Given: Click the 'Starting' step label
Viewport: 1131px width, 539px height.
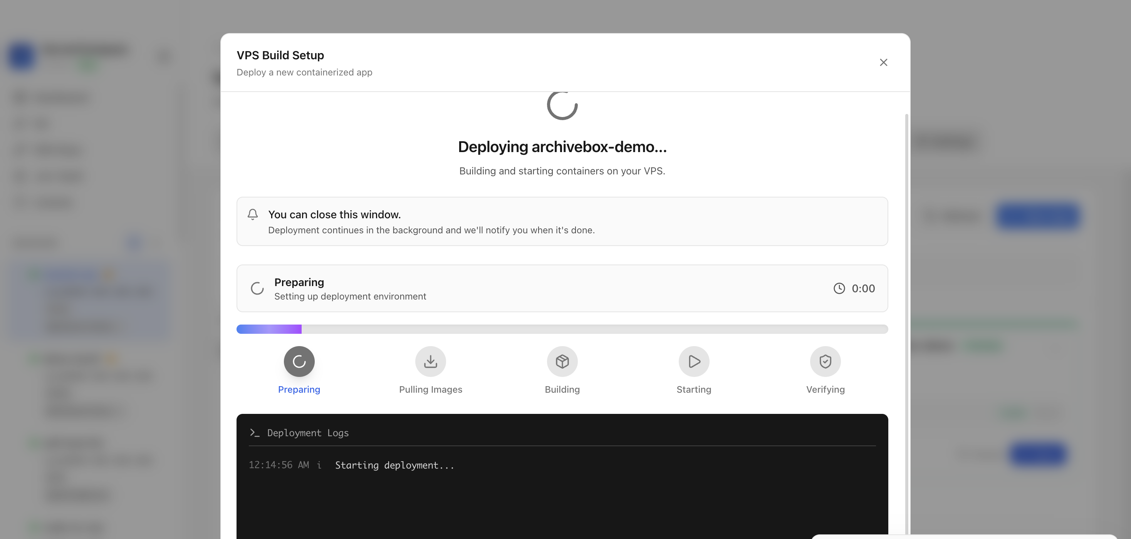Looking at the screenshot, I should pyautogui.click(x=694, y=389).
